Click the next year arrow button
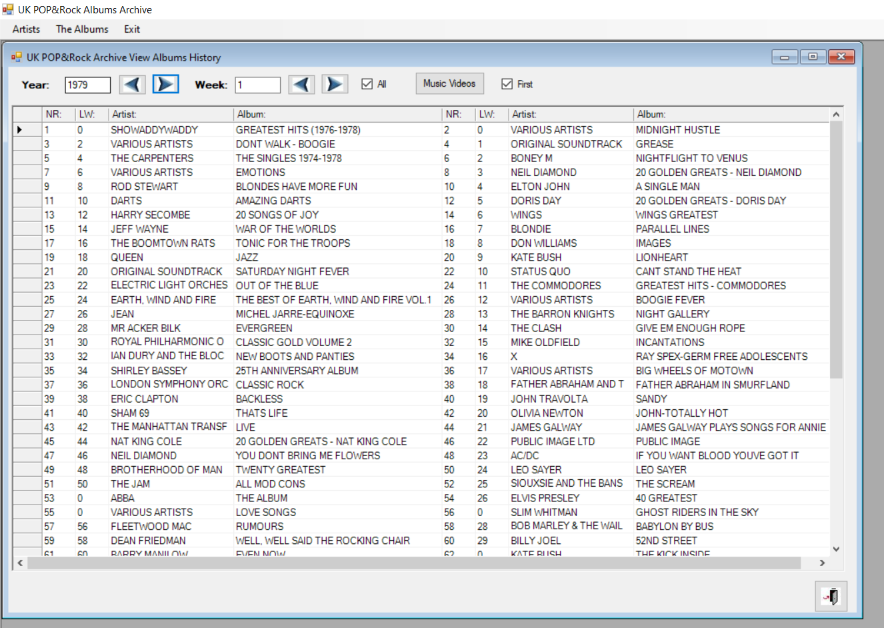The width and height of the screenshot is (884, 628). pyautogui.click(x=166, y=84)
